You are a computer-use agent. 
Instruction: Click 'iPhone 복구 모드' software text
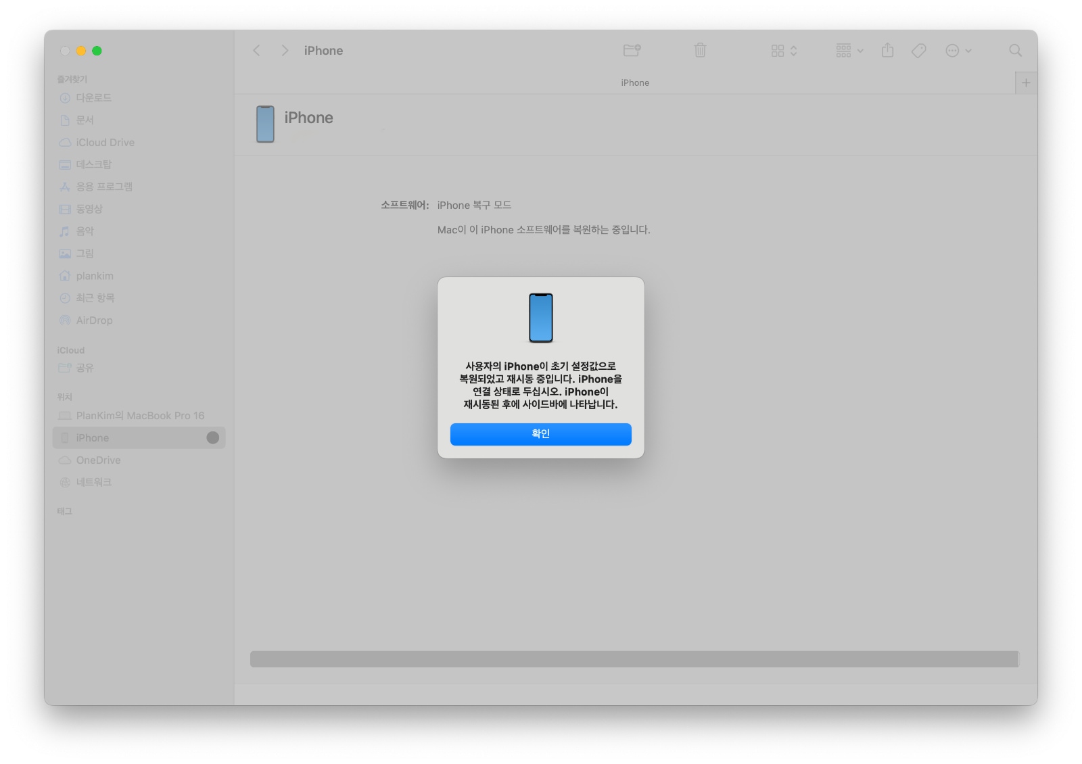click(474, 206)
